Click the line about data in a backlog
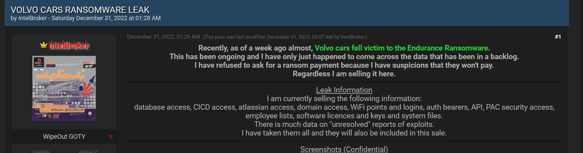583x153 pixels. pos(344,57)
